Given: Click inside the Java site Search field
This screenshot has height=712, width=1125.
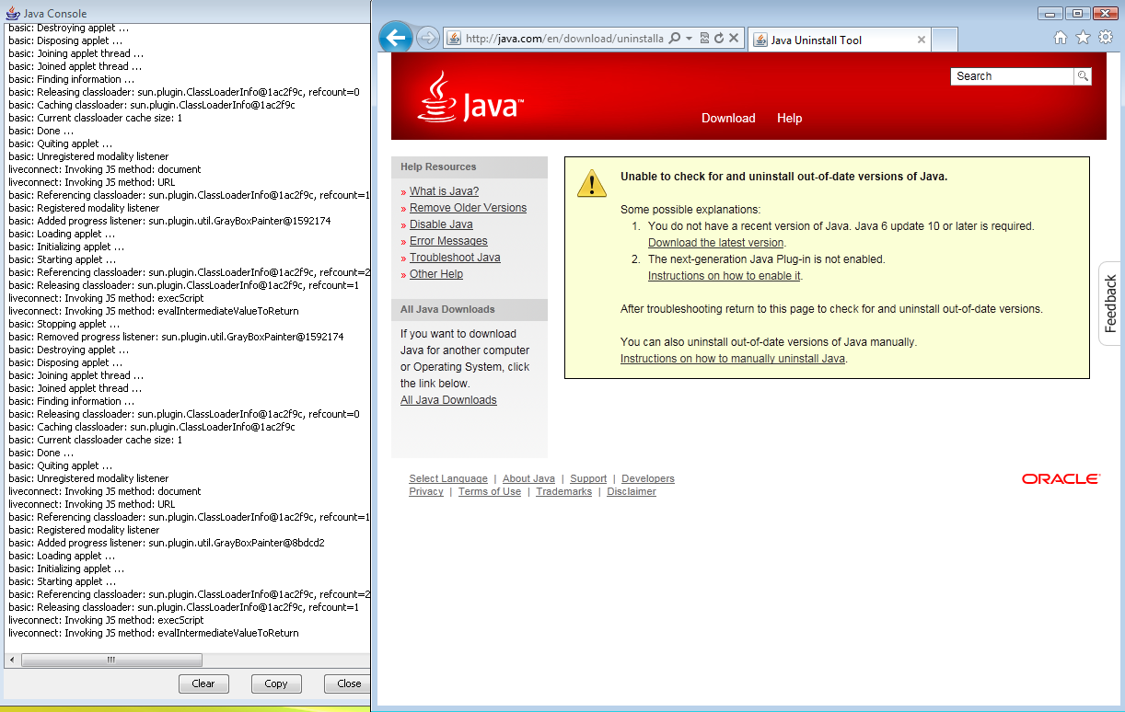Looking at the screenshot, I should (x=1011, y=76).
